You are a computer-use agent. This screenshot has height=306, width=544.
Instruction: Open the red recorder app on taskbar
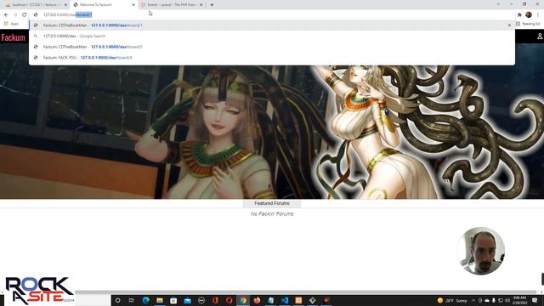[326, 300]
